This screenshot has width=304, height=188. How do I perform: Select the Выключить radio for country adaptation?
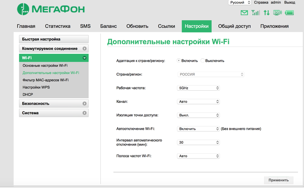tap(202, 61)
